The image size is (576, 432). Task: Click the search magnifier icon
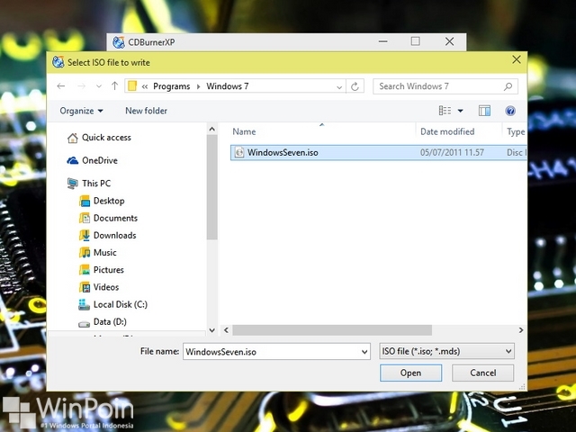coord(508,86)
